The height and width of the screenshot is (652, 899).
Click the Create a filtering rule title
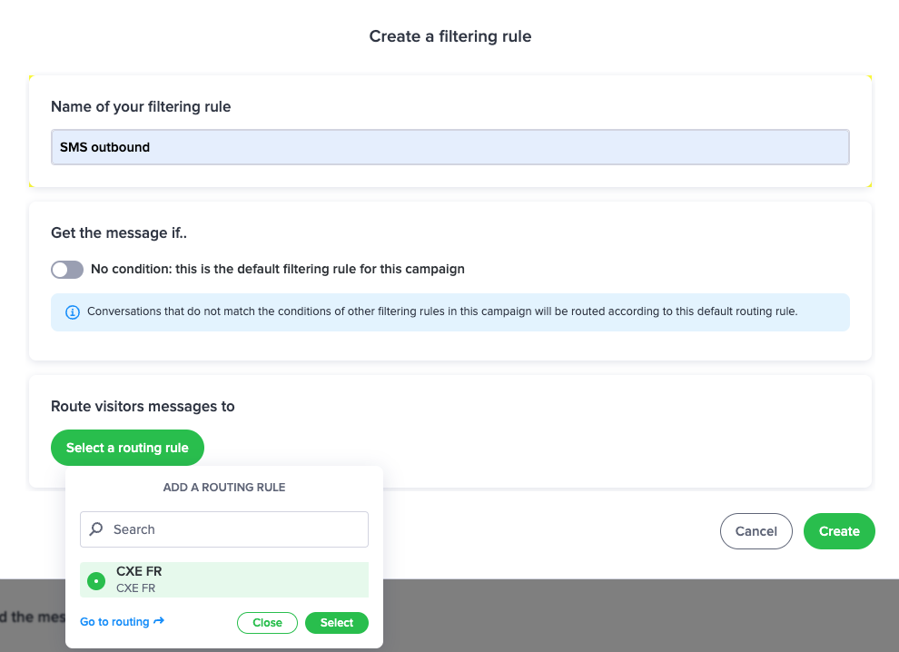point(450,36)
